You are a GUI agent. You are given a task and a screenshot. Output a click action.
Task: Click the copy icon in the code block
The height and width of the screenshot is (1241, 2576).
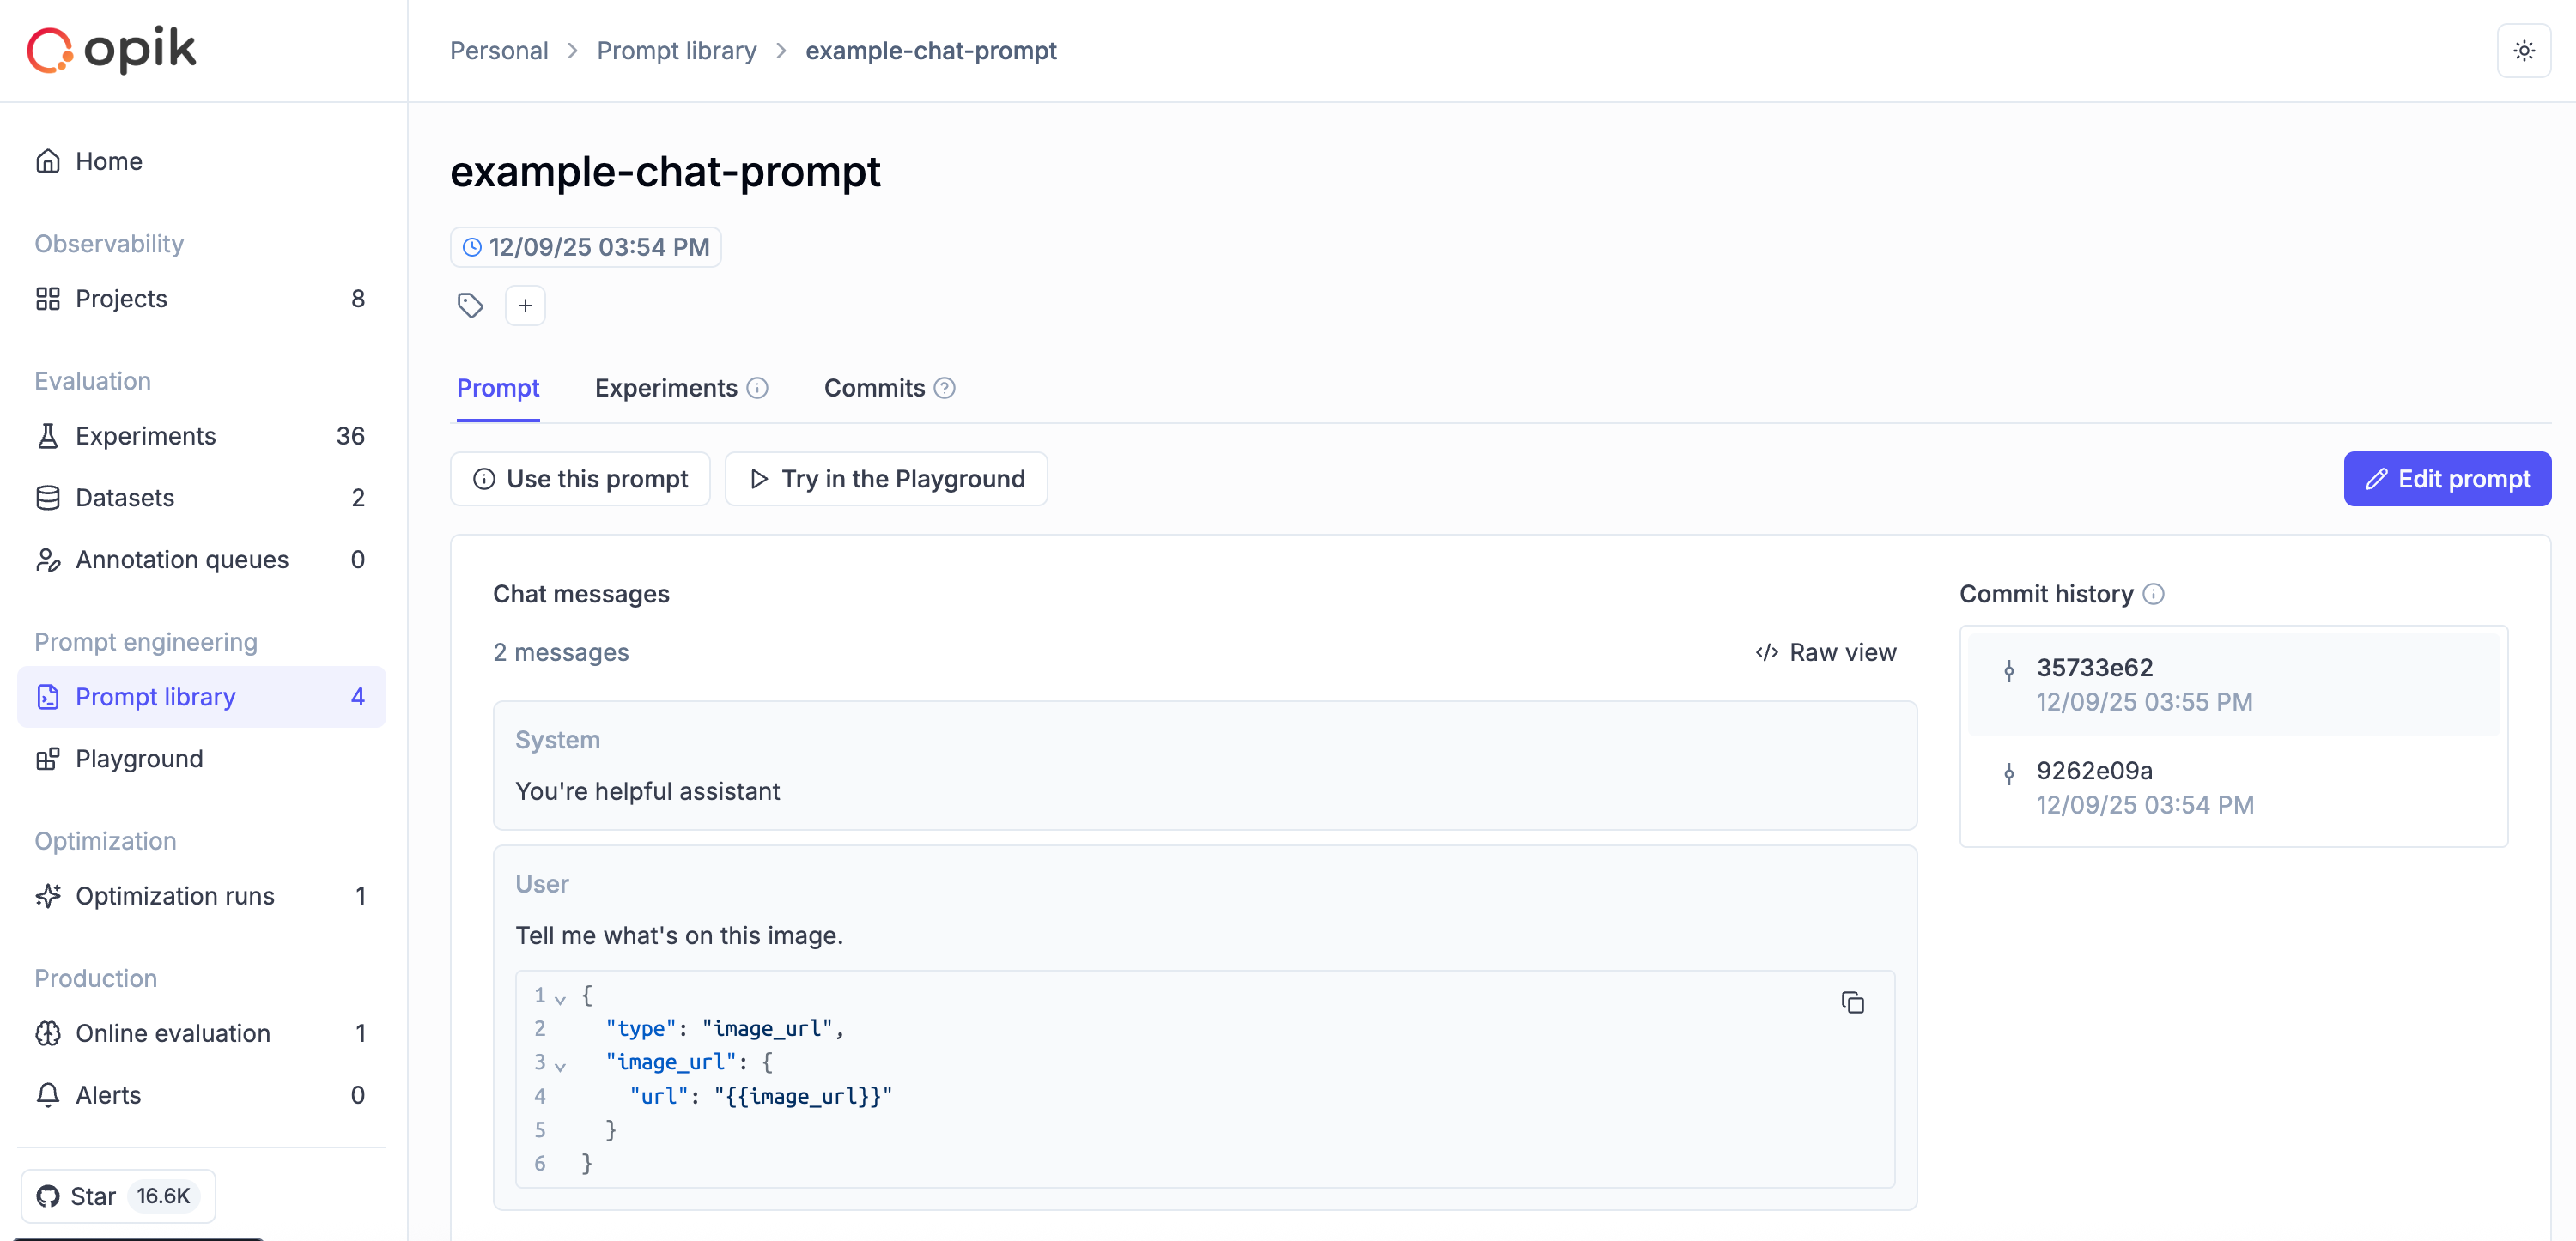pyautogui.click(x=1852, y=1002)
